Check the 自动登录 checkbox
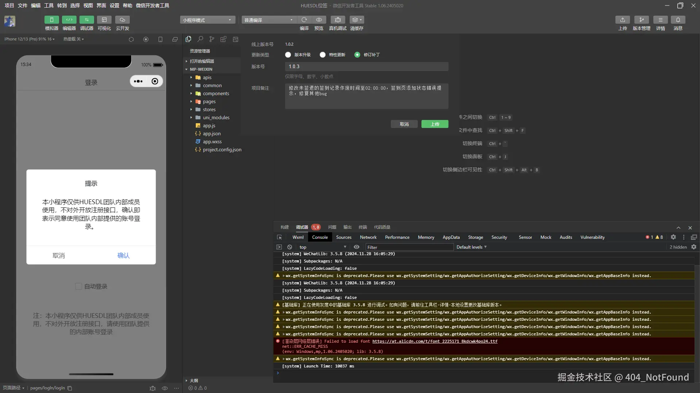The width and height of the screenshot is (700, 393). click(78, 287)
